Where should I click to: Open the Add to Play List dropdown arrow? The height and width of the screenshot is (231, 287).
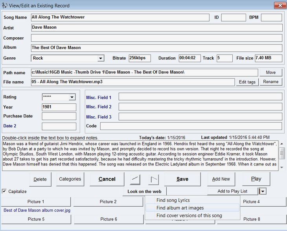[263, 191]
